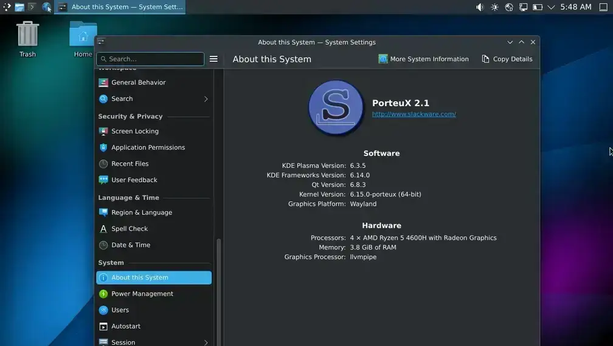The image size is (613, 346).
Task: Click the Screen Locking icon
Action: point(103,132)
